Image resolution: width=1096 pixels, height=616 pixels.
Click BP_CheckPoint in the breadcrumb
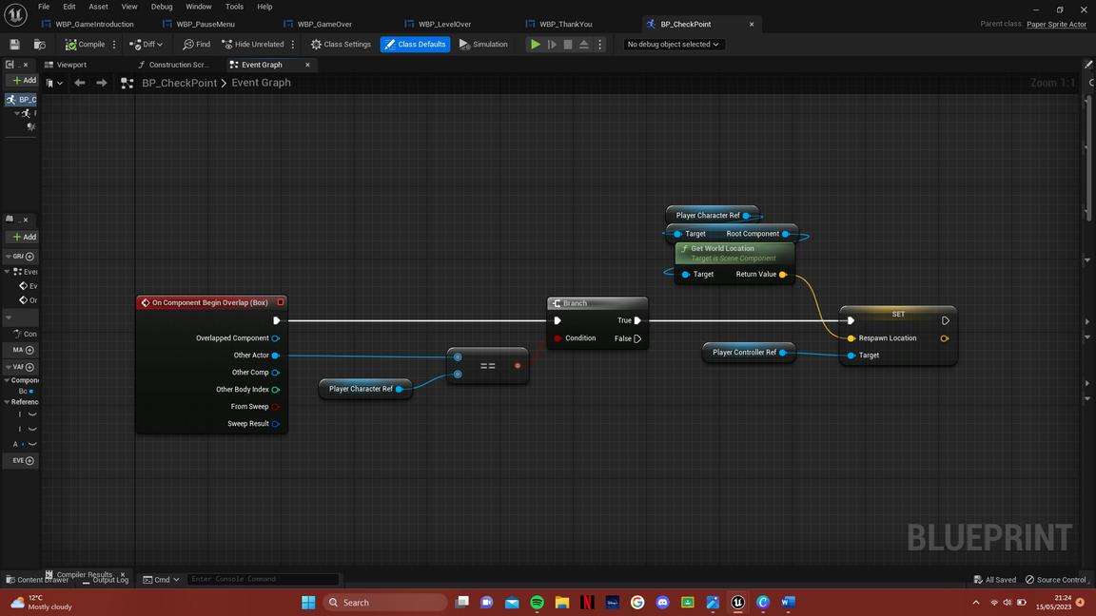tap(180, 83)
